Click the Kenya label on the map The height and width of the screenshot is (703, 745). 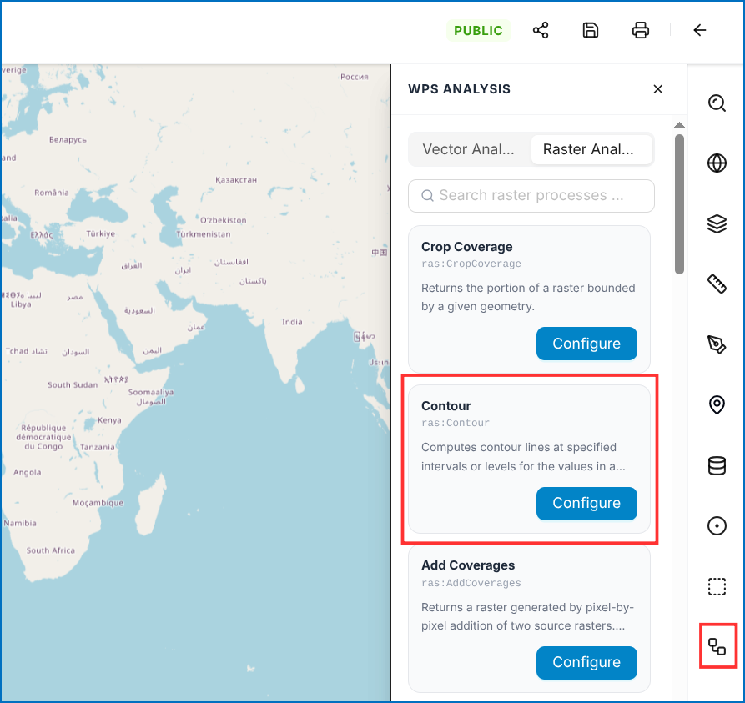(110, 420)
